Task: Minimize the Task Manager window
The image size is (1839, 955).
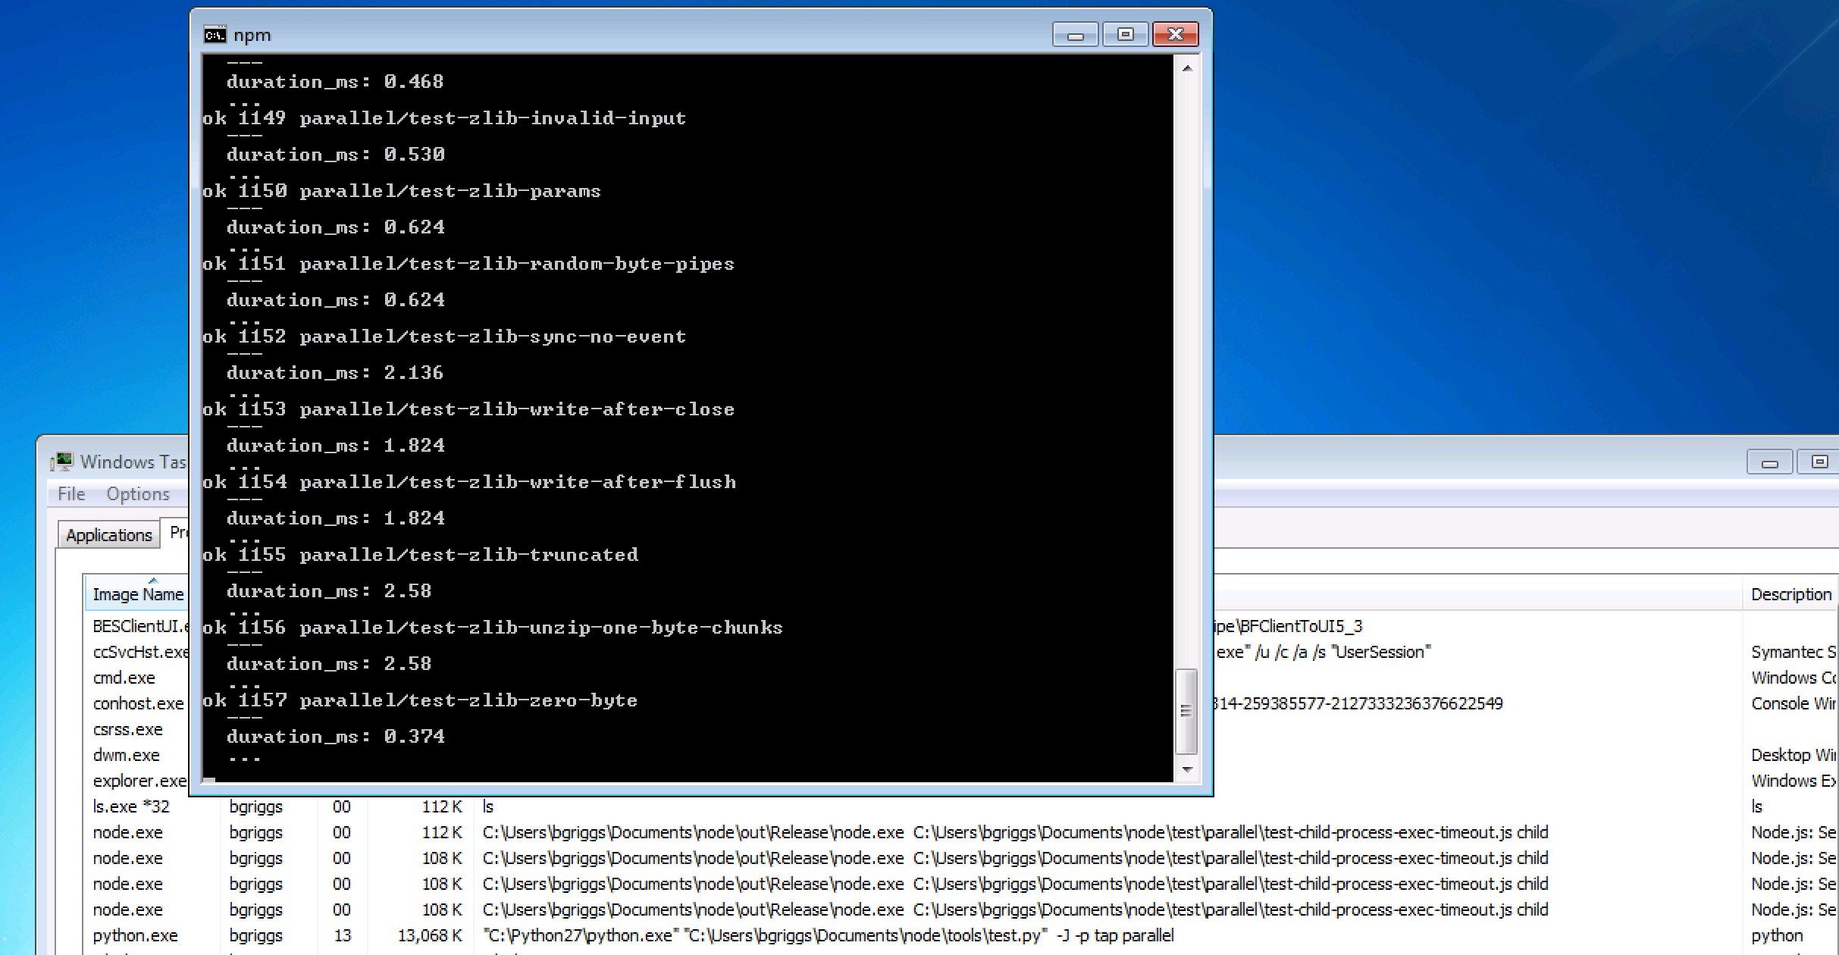Action: point(1769,462)
